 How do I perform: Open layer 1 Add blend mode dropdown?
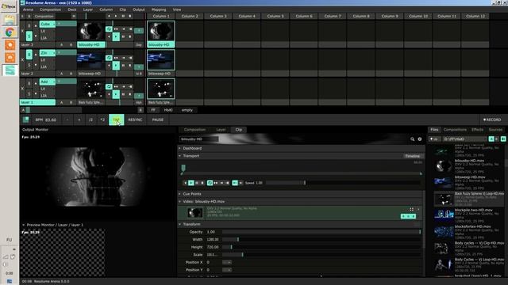click(48, 82)
